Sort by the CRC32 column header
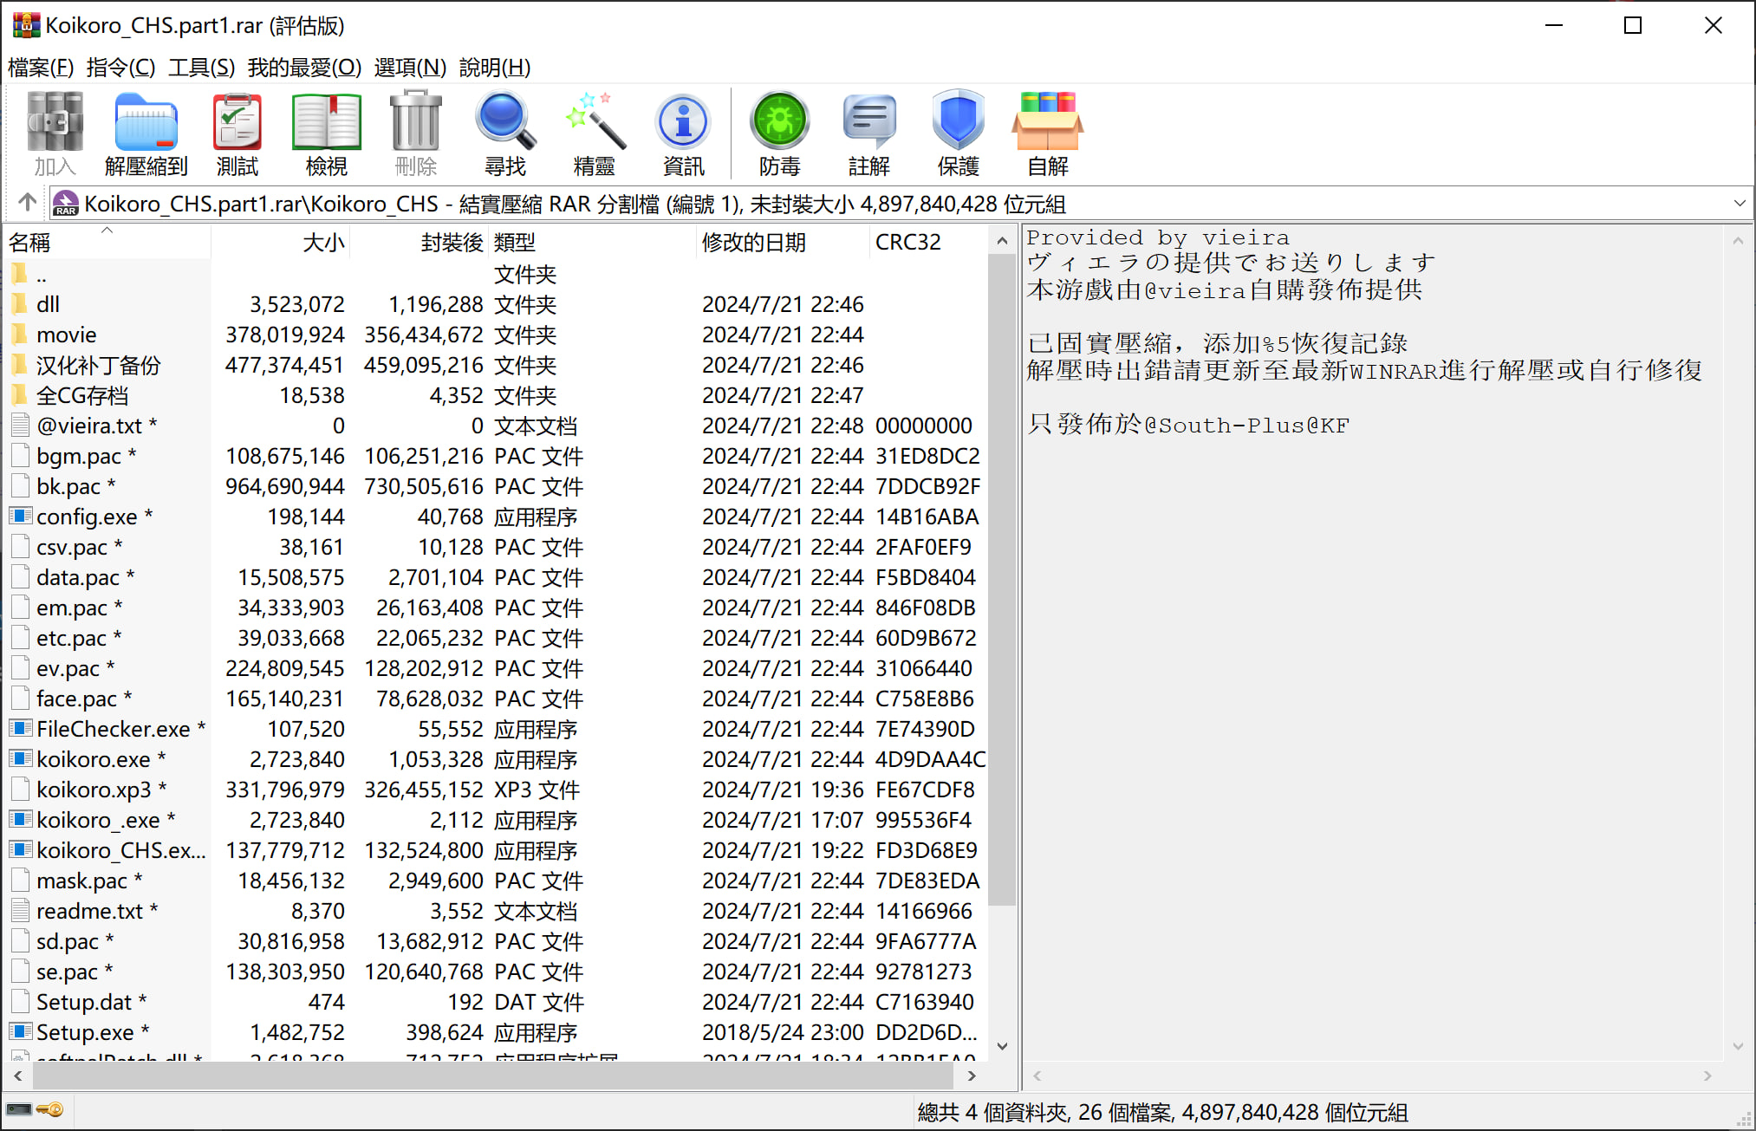 pos(907,243)
